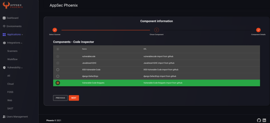The height and width of the screenshot is (123, 270).
Task: Open the GitHub icon in footer
Action: (x=259, y=120)
